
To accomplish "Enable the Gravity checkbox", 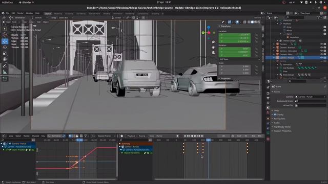I will [x=275, y=114].
